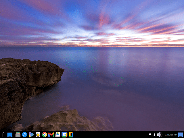Click the blue desktop icon after clock
Viewport: 184px width, 138px height.
click(x=181, y=135)
